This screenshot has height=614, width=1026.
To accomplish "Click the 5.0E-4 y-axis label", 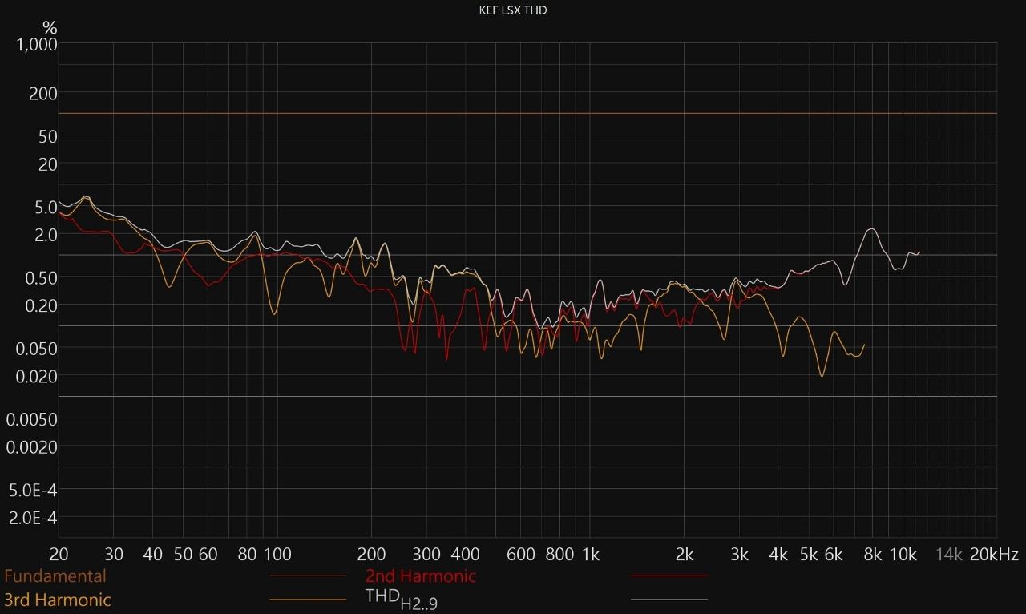I will 33,491.
